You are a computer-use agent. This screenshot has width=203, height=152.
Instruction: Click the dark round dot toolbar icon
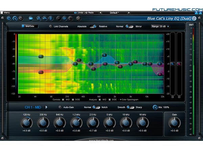pyautogui.click(x=59, y=19)
